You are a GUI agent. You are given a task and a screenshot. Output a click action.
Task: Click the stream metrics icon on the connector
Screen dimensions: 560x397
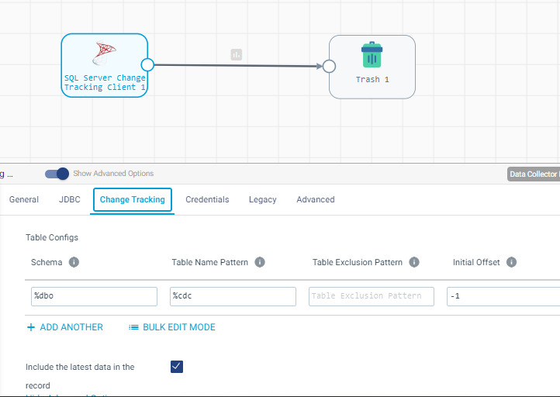236,54
